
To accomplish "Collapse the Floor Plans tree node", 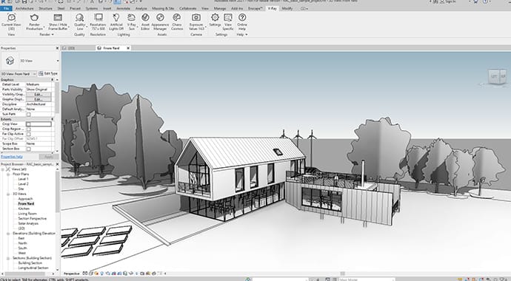I will click(8, 175).
